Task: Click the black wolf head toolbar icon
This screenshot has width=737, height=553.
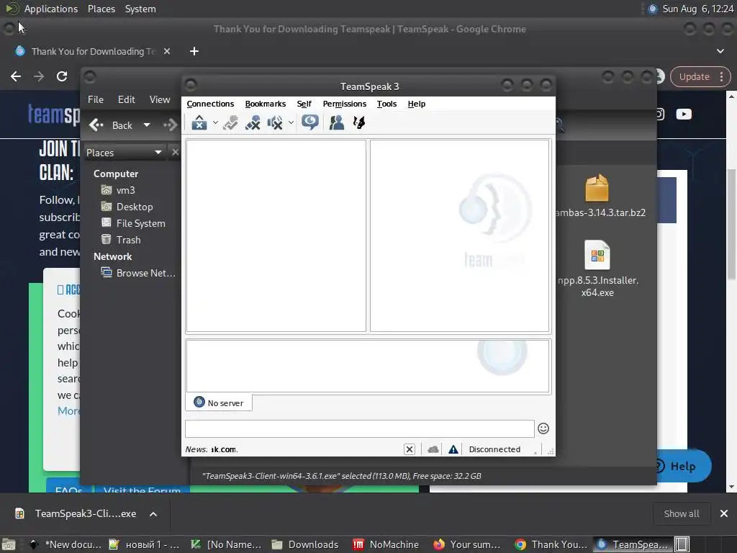Action: (359, 122)
